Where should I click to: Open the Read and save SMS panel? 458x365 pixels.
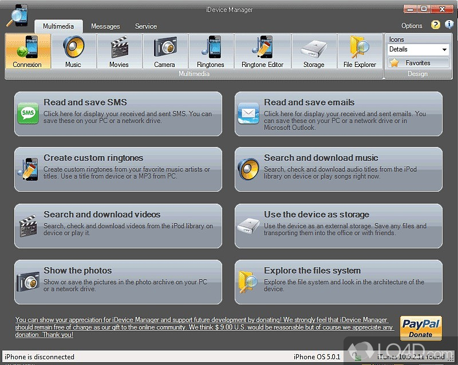tap(118, 114)
